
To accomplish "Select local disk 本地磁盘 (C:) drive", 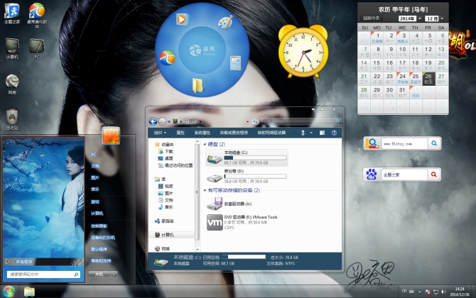I will tap(247, 158).
